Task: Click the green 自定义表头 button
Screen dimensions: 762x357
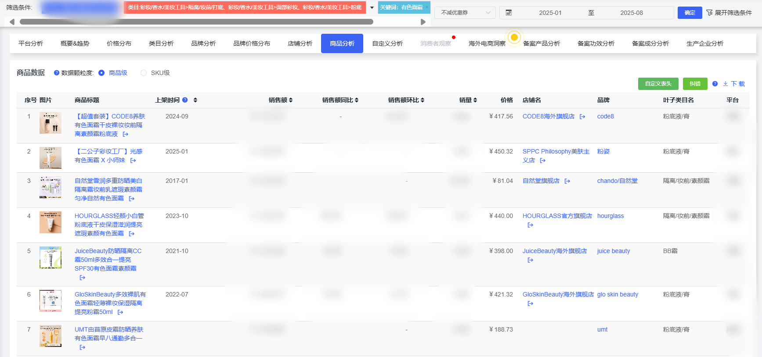Action: pos(658,84)
